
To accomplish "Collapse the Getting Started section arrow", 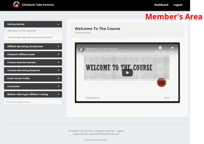I will (x=58, y=24).
